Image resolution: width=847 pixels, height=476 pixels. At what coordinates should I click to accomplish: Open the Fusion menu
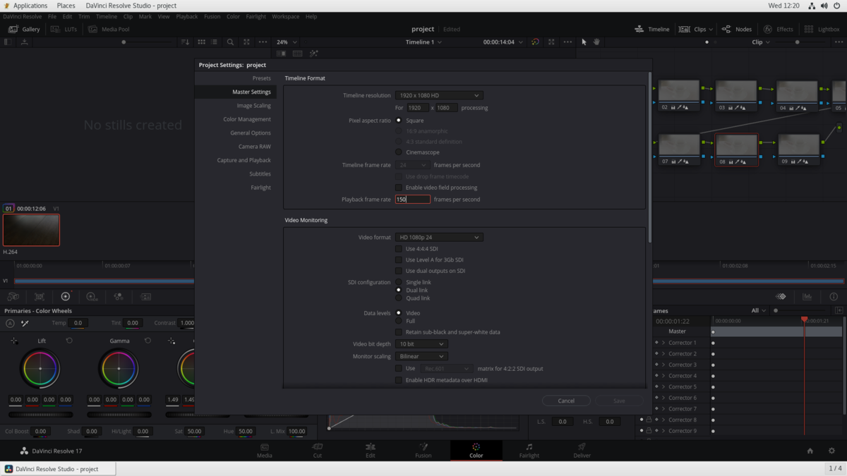pyautogui.click(x=212, y=16)
